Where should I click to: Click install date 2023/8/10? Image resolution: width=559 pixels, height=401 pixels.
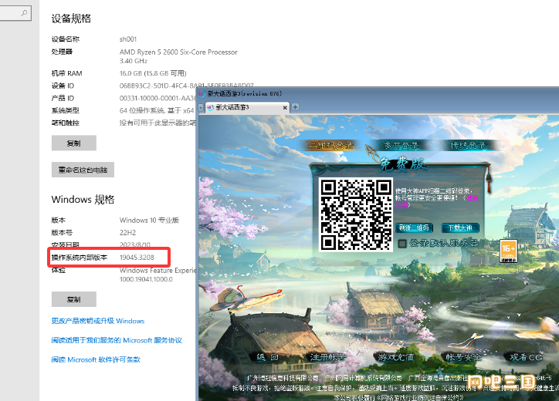click(x=135, y=244)
